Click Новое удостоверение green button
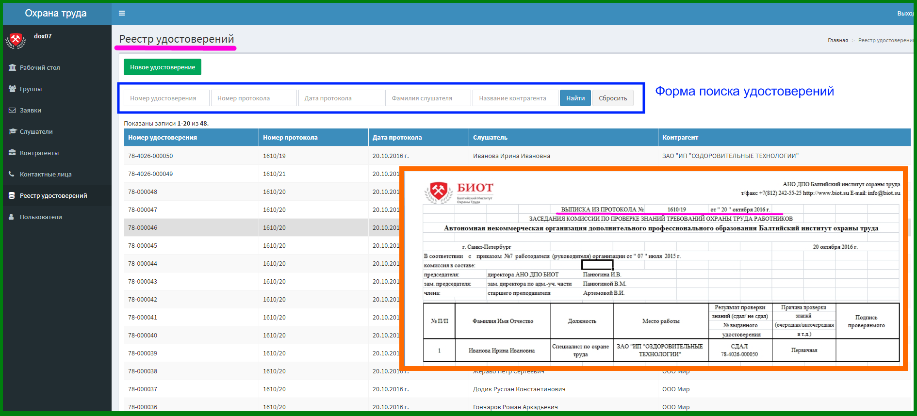Image resolution: width=917 pixels, height=416 pixels. coord(163,67)
